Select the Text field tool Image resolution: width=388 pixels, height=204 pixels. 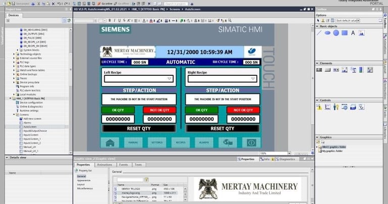point(353,33)
